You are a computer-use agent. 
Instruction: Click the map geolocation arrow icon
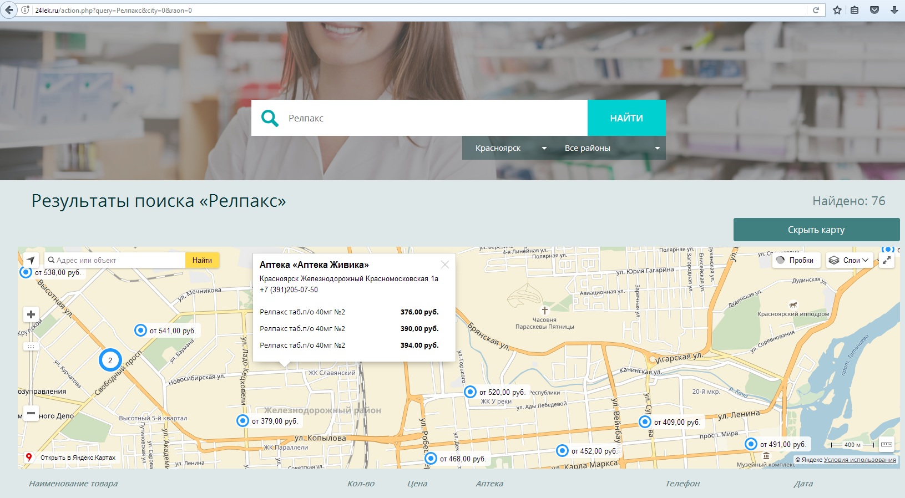pos(31,260)
